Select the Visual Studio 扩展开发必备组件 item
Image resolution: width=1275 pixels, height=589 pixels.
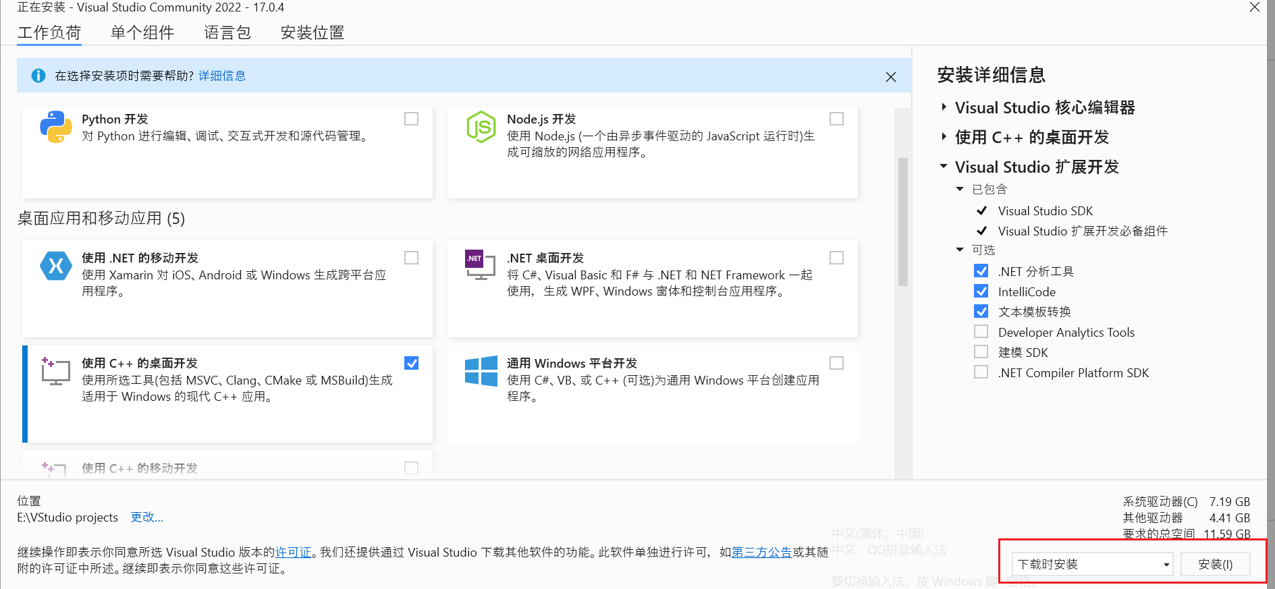(x=1083, y=231)
